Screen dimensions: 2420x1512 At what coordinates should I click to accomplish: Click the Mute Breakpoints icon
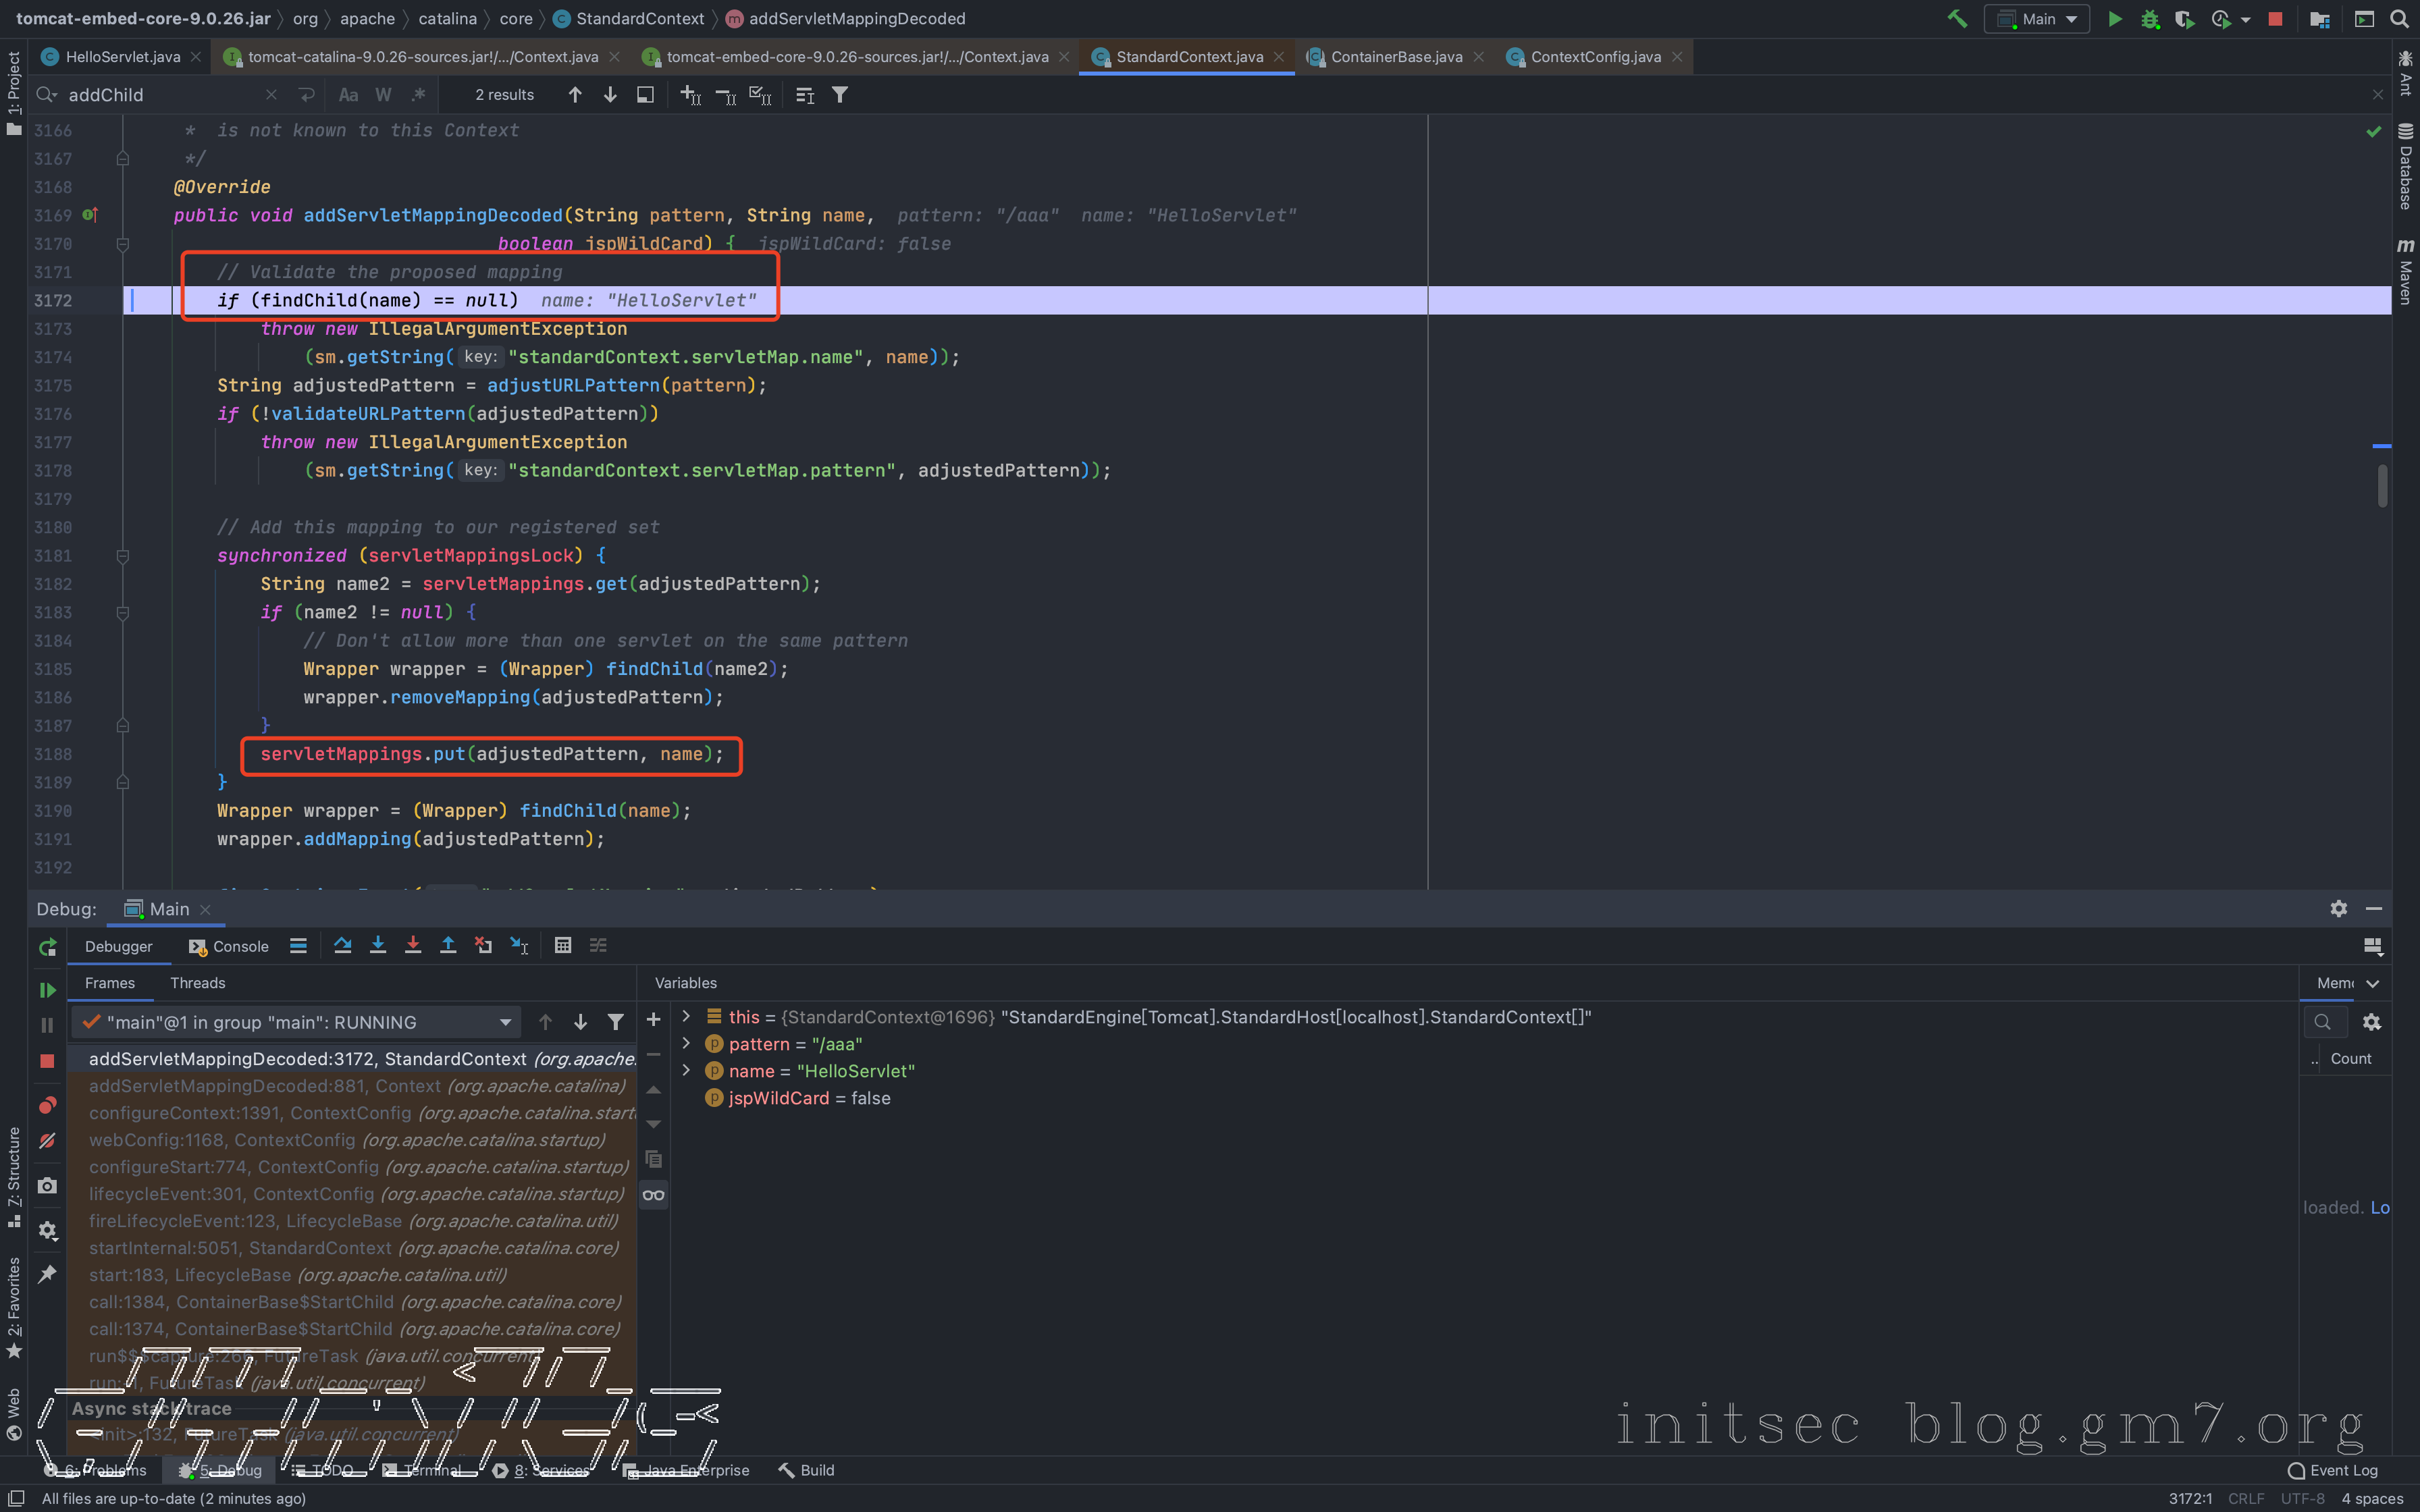click(47, 1141)
